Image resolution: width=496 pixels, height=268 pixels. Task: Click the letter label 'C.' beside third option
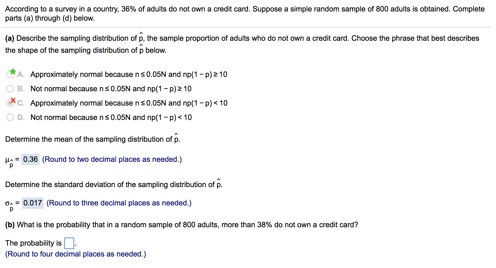(x=20, y=103)
